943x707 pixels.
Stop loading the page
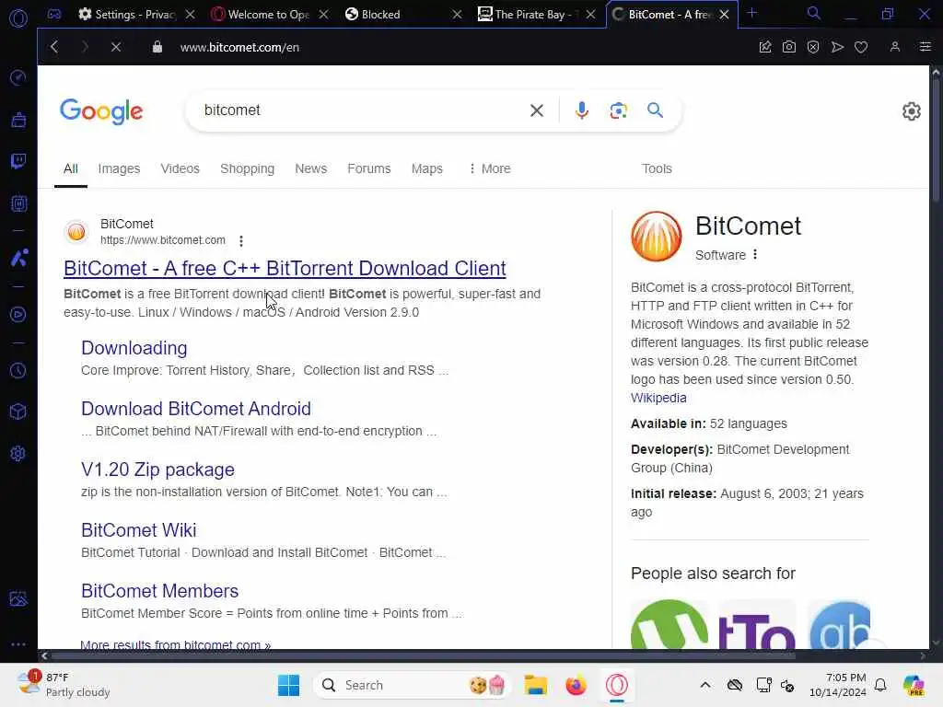pyautogui.click(x=116, y=47)
